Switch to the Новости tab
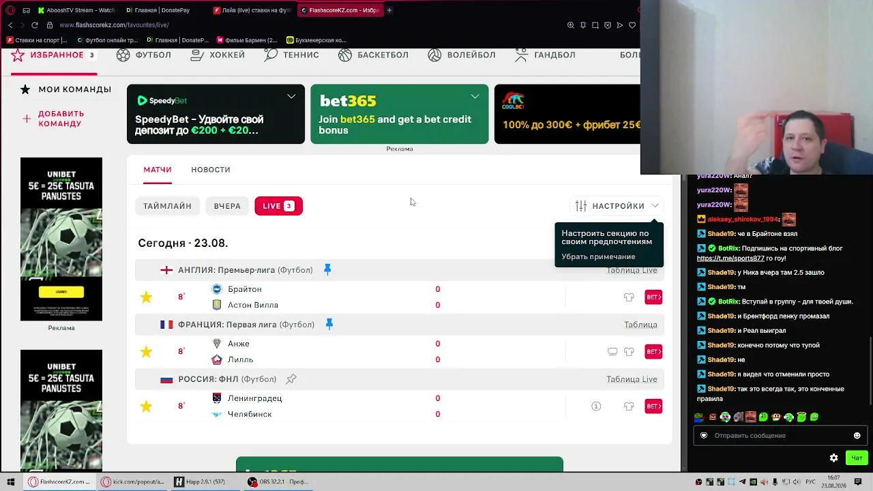Image resolution: width=873 pixels, height=491 pixels. coord(211,170)
